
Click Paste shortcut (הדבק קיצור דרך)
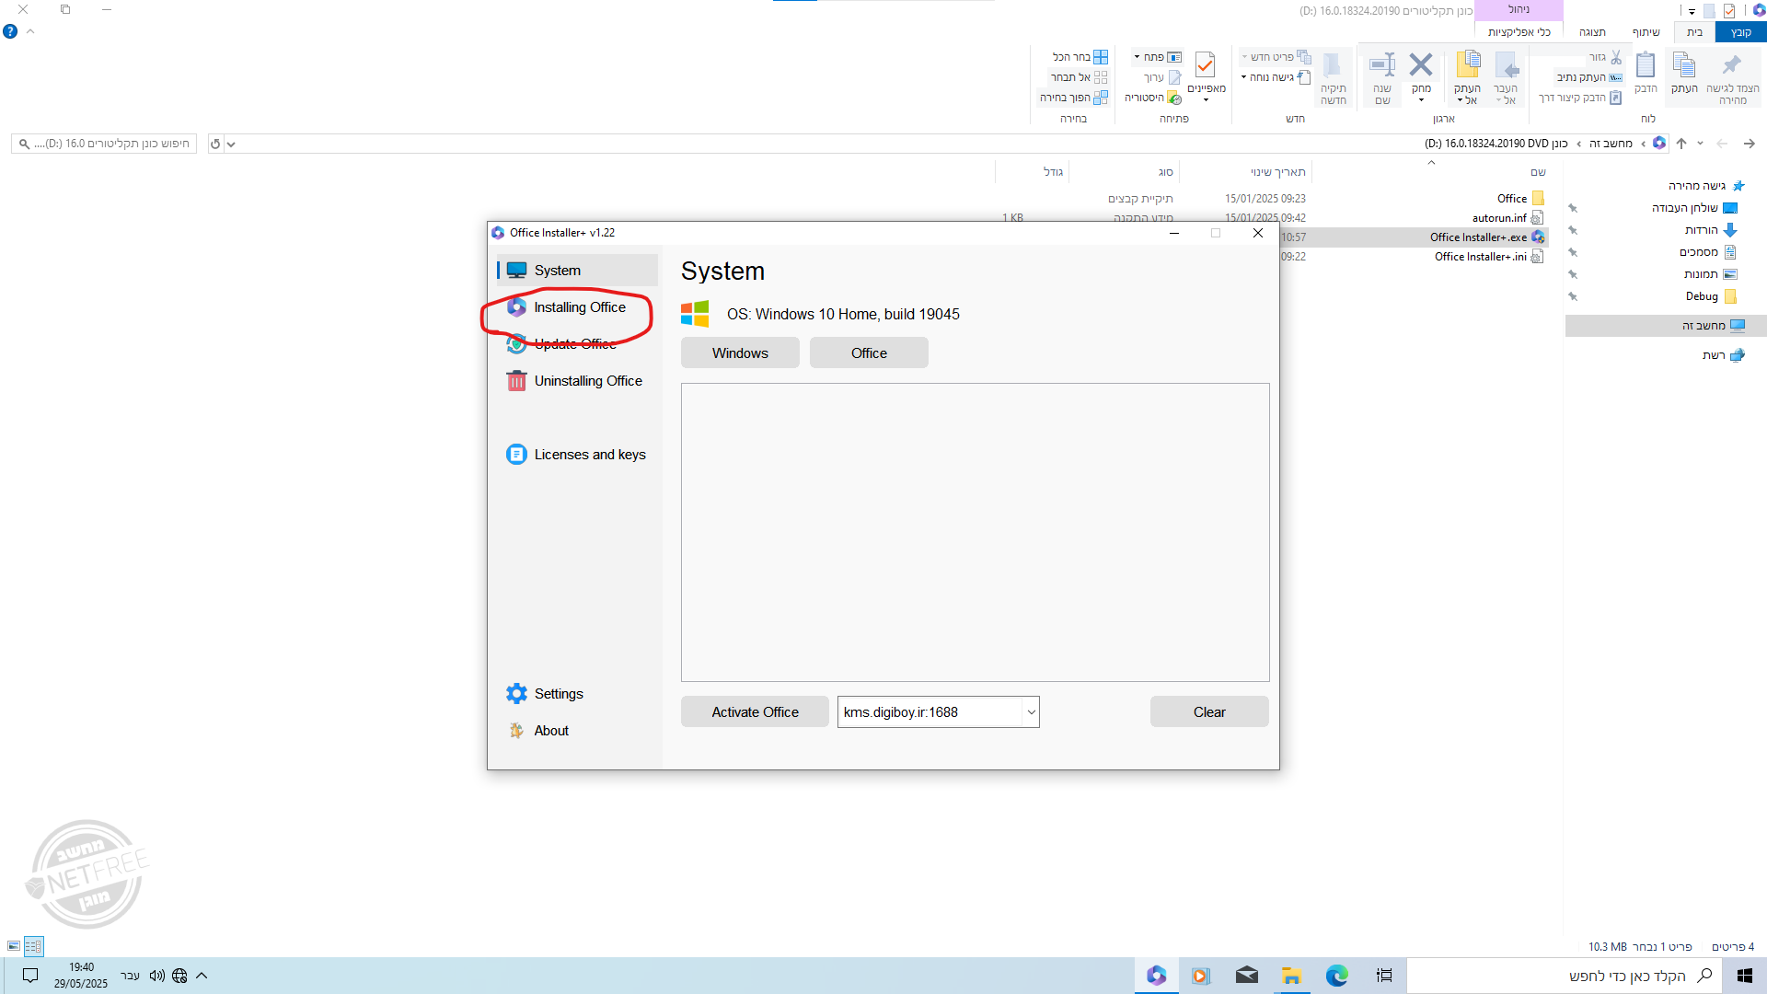click(x=1579, y=98)
